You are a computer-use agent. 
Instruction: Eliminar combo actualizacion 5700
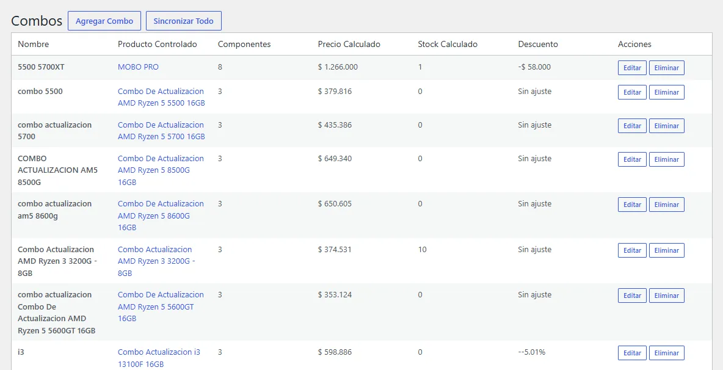[666, 126]
